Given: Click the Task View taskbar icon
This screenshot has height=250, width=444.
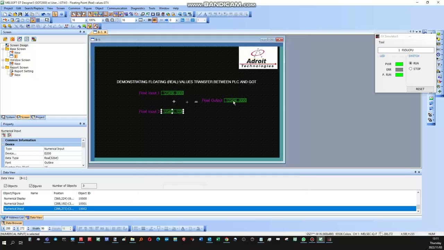Looking at the screenshot, I should 21,242.
